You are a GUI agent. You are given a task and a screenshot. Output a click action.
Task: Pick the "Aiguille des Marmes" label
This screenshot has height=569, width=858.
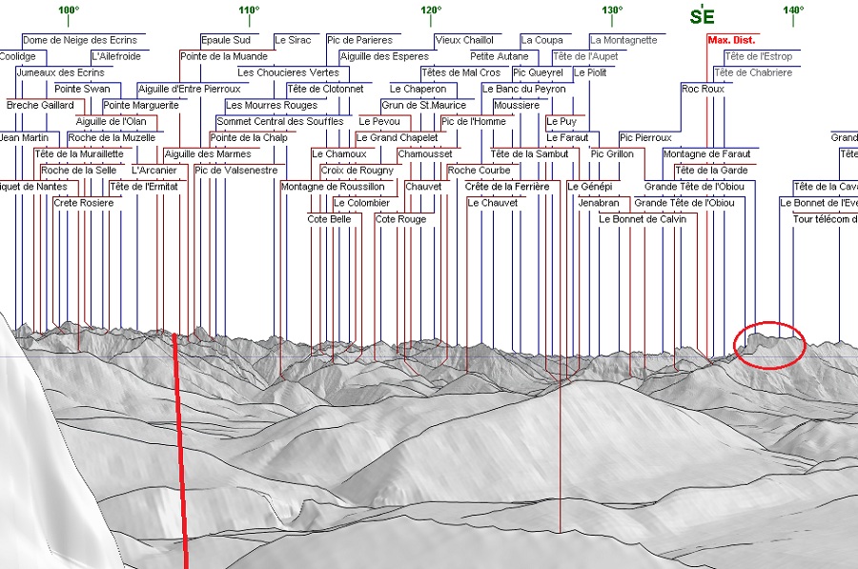pos(208,154)
